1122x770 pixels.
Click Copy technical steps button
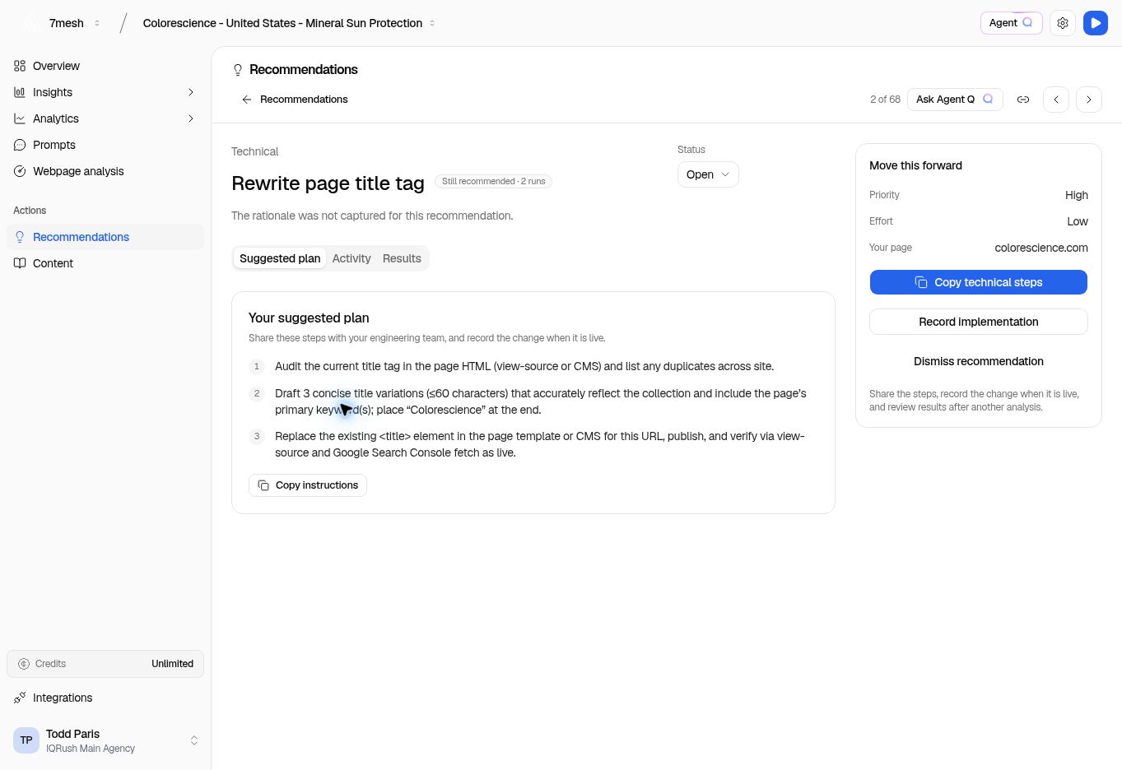[x=979, y=282]
